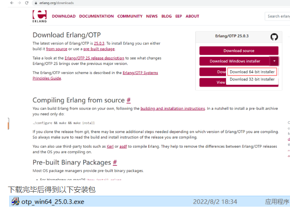290x214 pixels.
Task: Select the otp_win64_25.0.3.exe file name
Action: pyautogui.click(x=53, y=202)
